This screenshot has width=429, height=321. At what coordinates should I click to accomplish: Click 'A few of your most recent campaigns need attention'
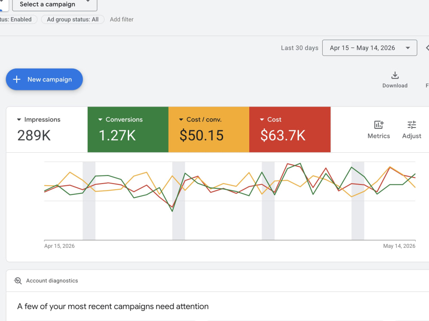click(113, 306)
